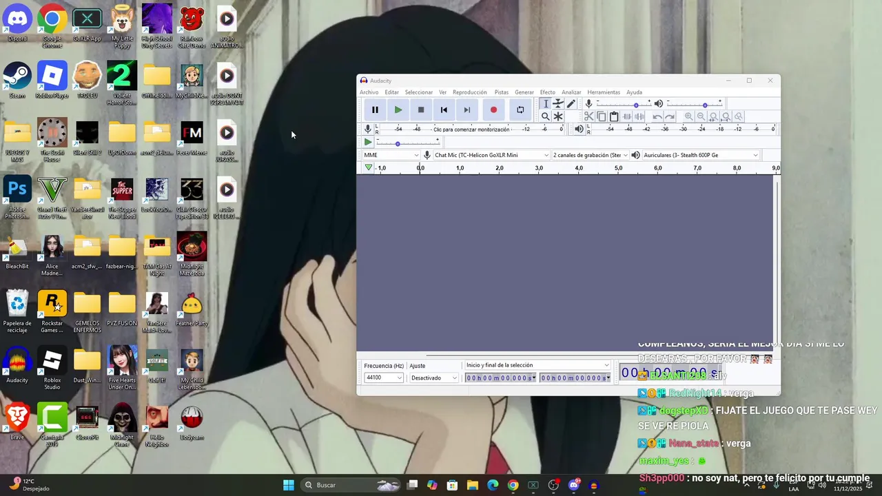Toggle the loop playback button

coord(520,110)
